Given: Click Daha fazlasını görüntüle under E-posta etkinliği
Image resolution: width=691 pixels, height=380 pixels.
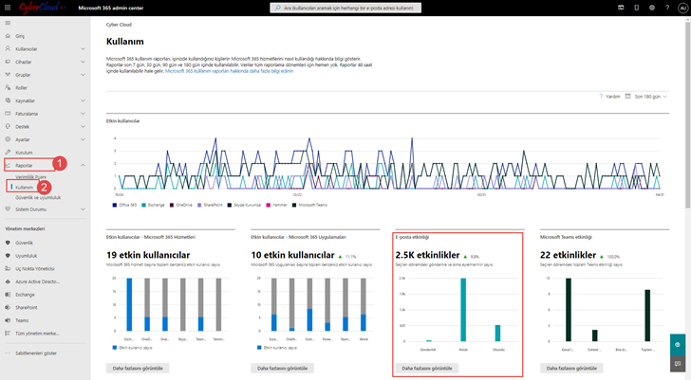Looking at the screenshot, I should click(427, 368).
